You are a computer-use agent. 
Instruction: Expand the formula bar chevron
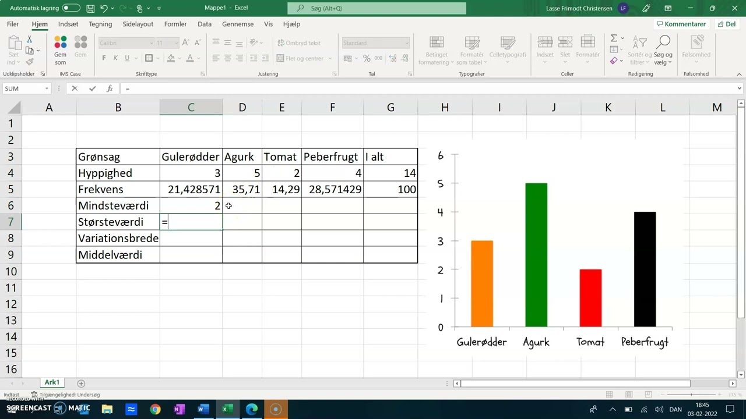point(740,88)
